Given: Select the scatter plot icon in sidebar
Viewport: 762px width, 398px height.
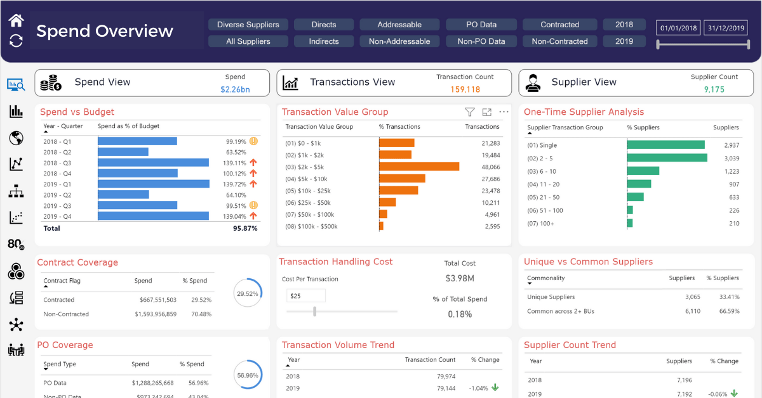Looking at the screenshot, I should 16,217.
